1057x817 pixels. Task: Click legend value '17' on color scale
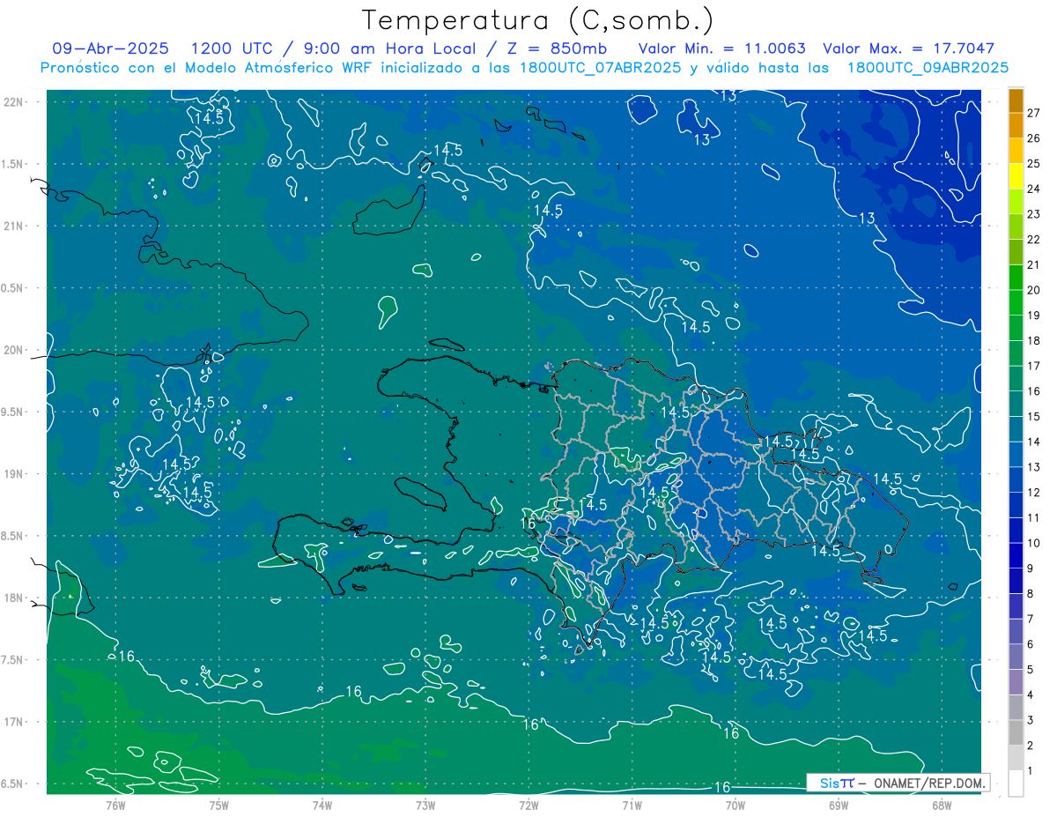(x=1035, y=366)
